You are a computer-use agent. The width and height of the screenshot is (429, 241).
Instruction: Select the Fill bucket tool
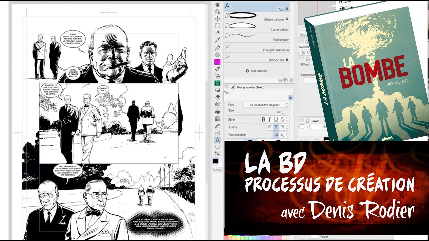click(217, 111)
